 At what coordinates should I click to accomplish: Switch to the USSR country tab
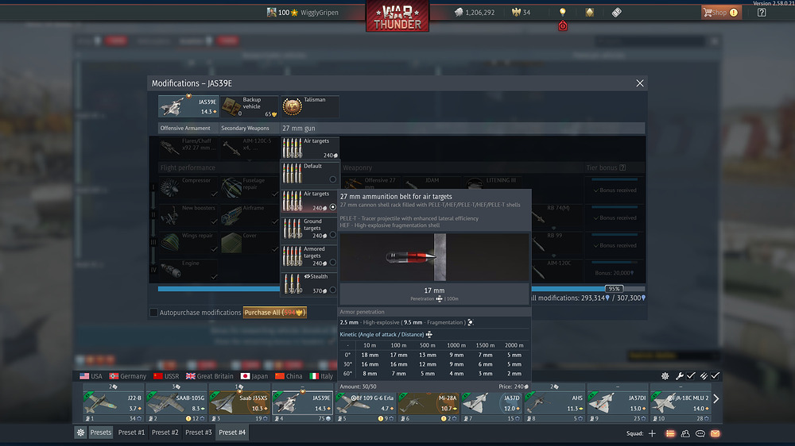(x=166, y=376)
